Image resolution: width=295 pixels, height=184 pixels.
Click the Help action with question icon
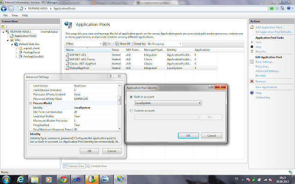[x=259, y=93]
